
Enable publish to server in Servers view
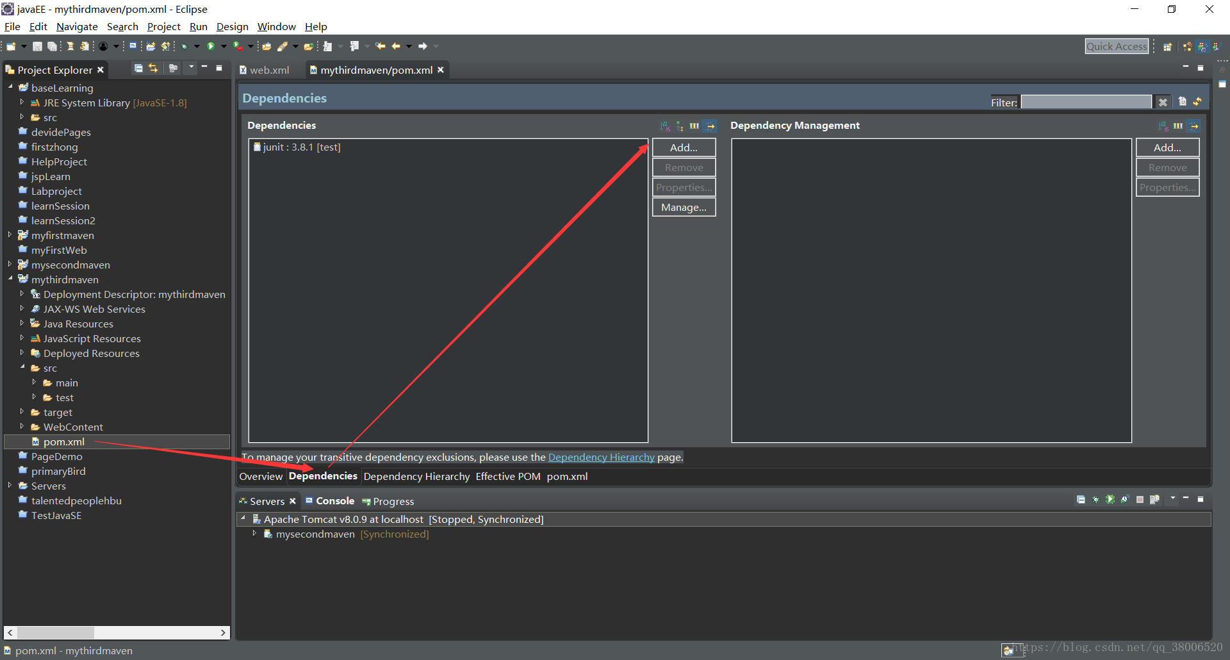point(1155,500)
